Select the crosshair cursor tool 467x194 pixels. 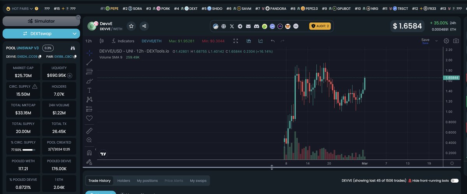[x=89, y=53]
